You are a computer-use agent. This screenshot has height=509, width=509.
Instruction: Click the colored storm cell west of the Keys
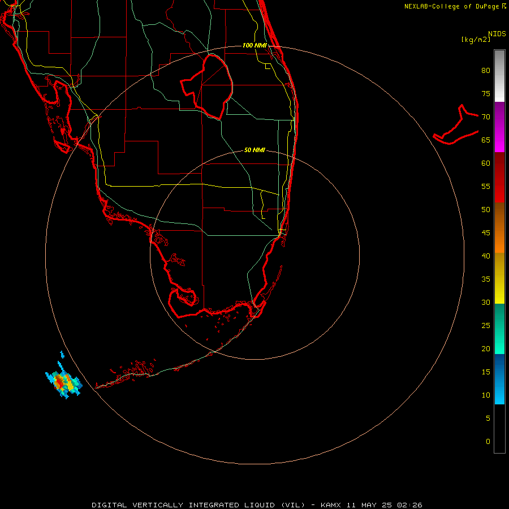click(x=63, y=382)
